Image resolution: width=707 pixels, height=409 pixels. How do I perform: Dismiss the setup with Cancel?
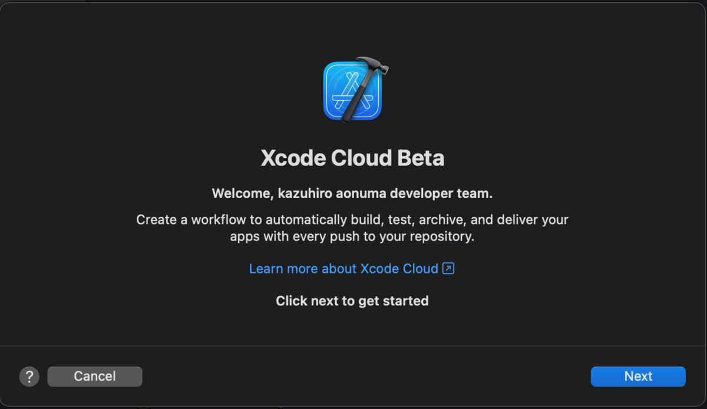(x=94, y=376)
